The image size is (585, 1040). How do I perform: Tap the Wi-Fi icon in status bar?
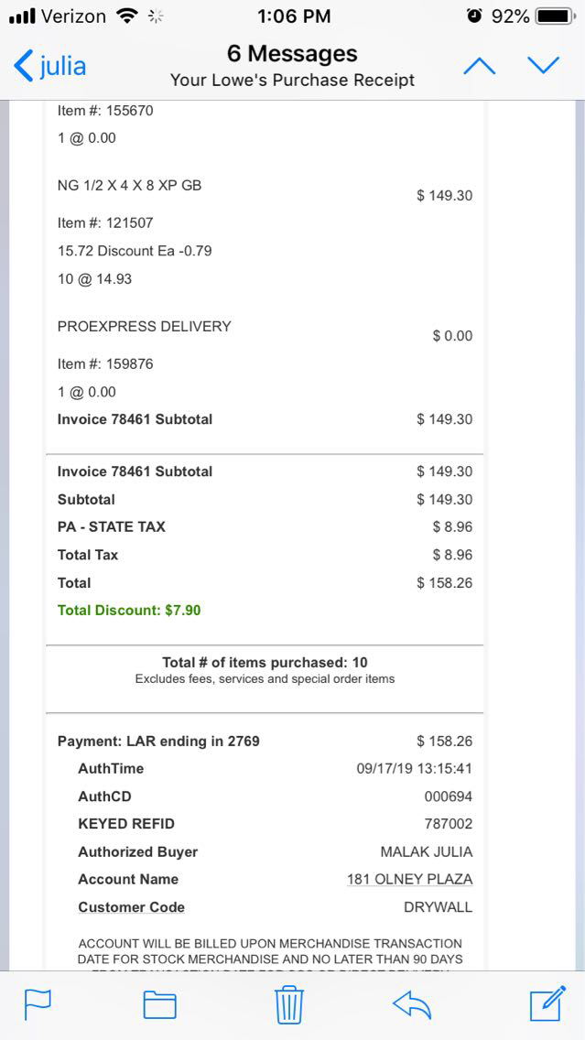(x=128, y=16)
